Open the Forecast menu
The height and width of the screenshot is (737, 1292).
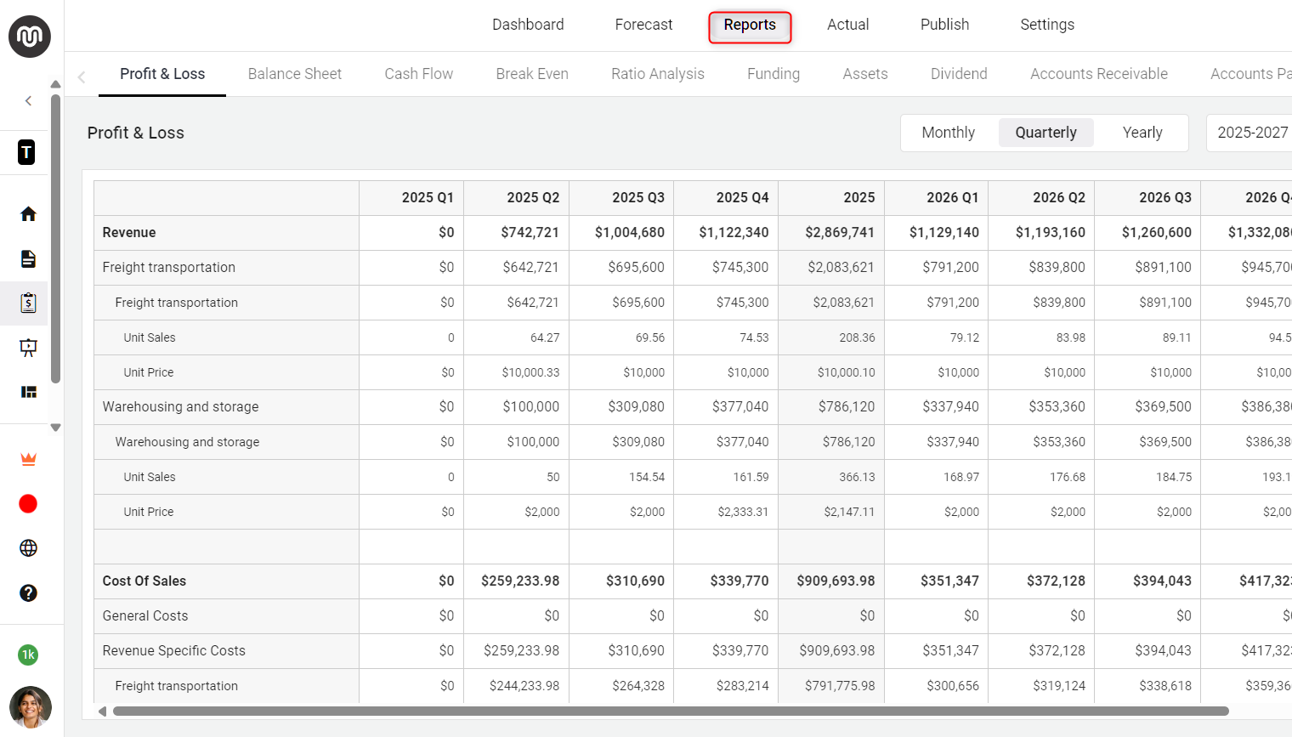(x=643, y=25)
